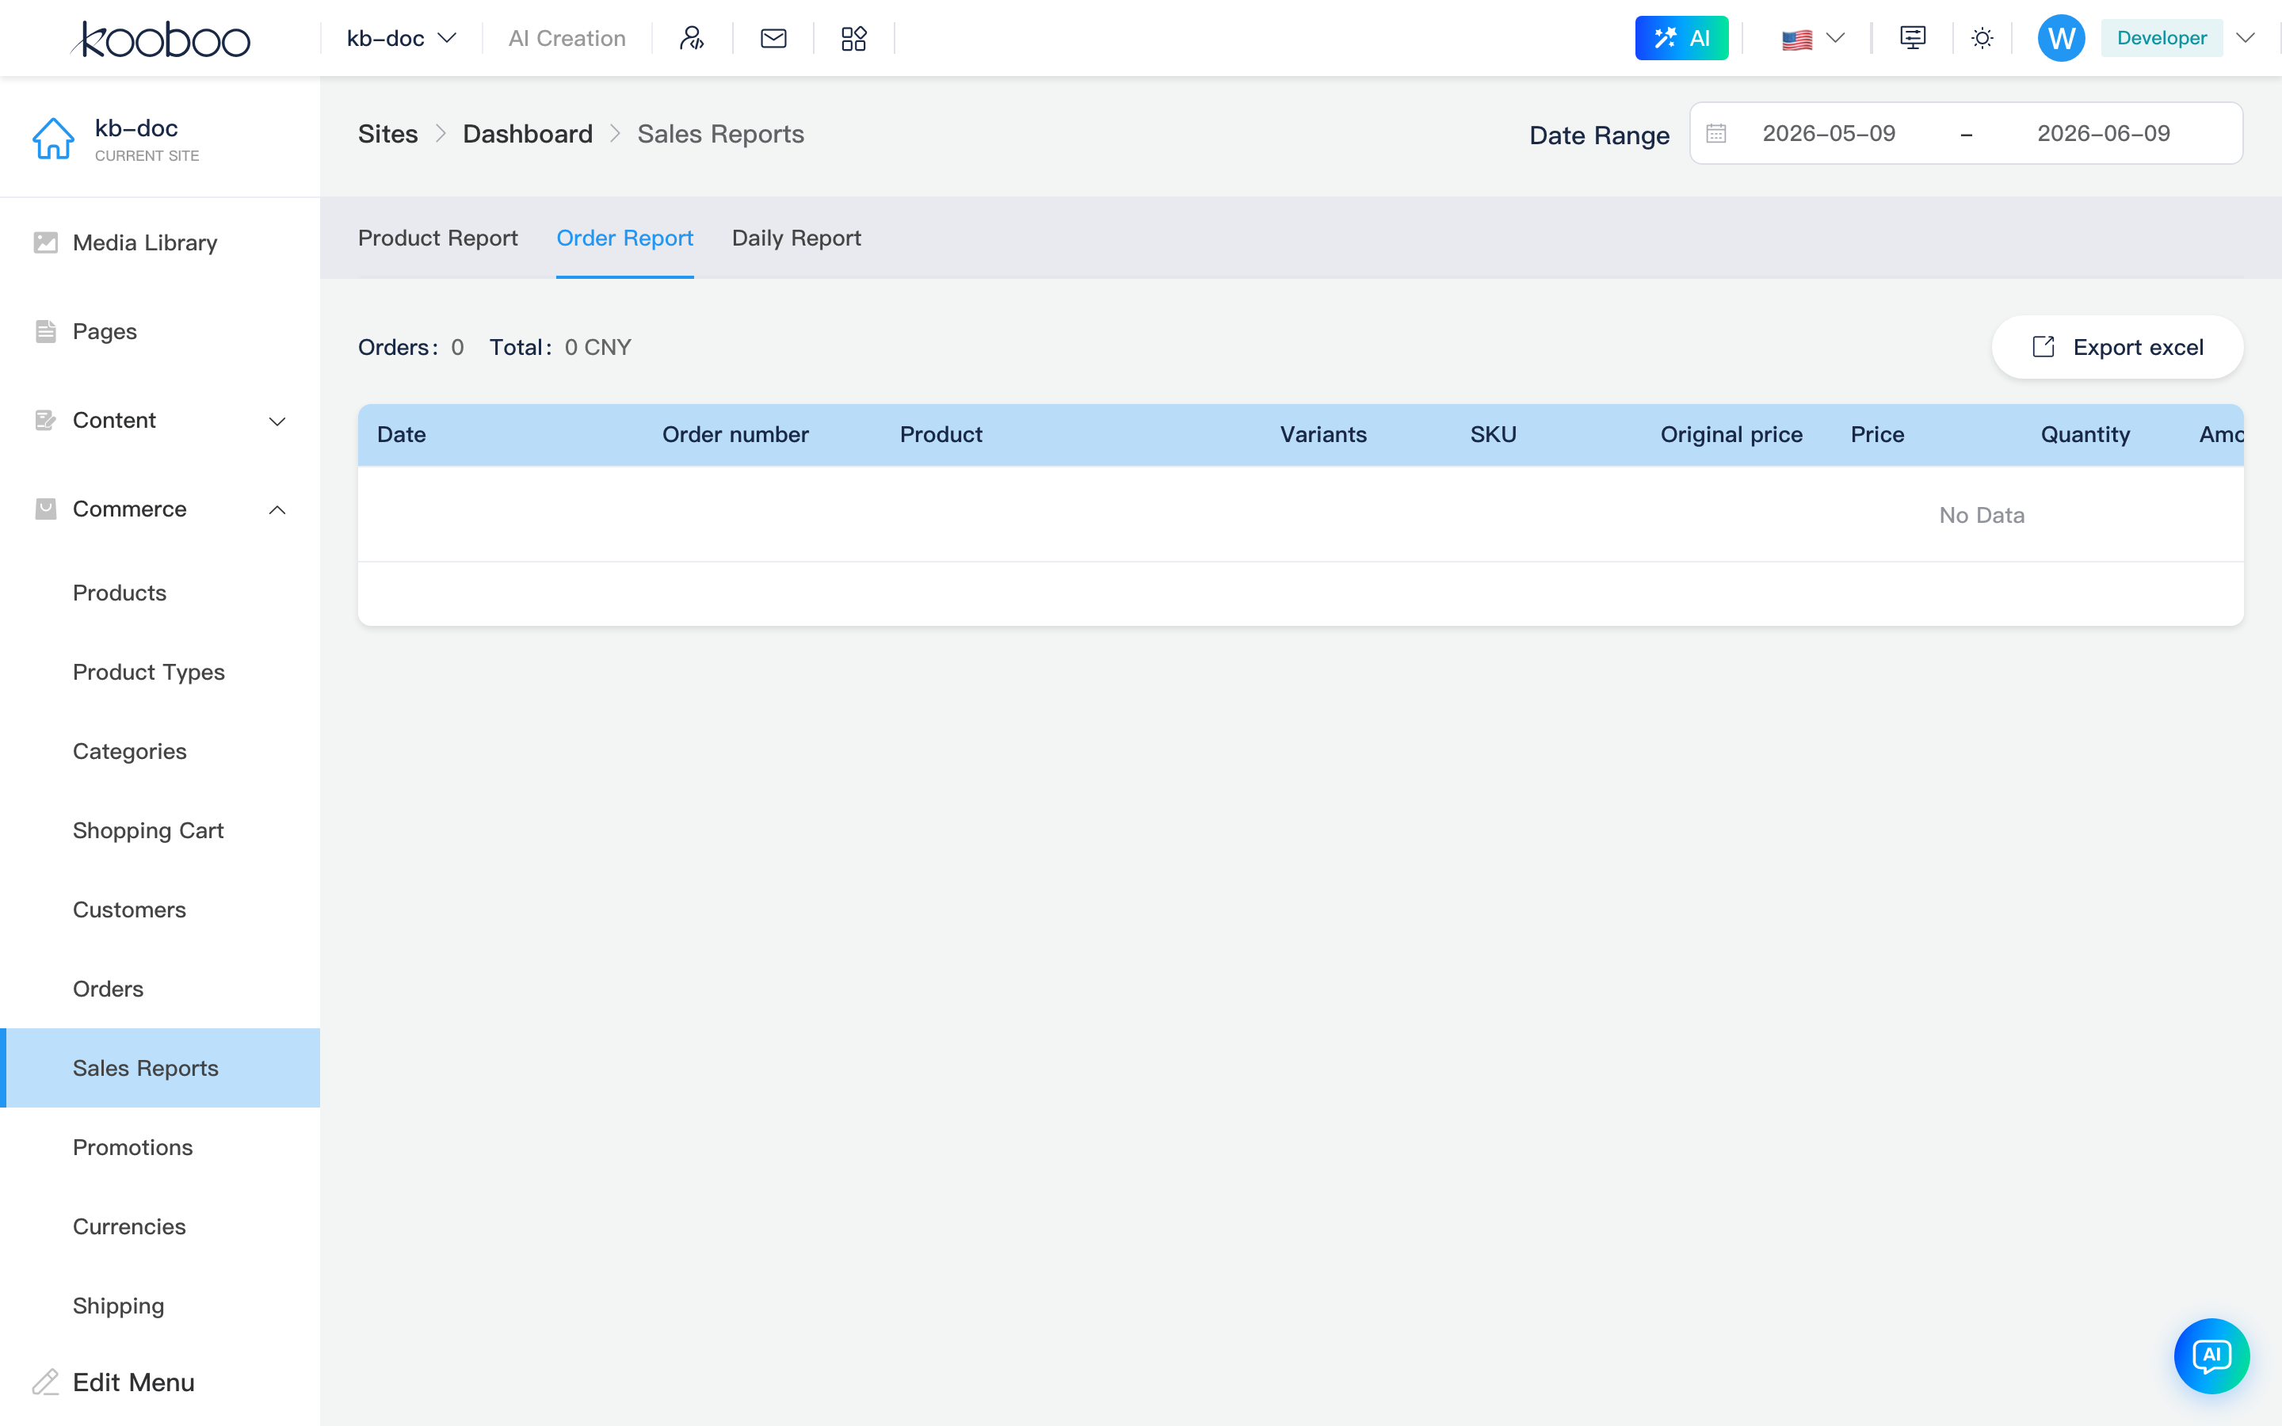Click the Pages document icon
The width and height of the screenshot is (2282, 1426).
[x=45, y=331]
